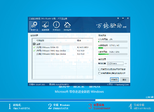Enable extract-only without installing checkbox

tap(99, 69)
